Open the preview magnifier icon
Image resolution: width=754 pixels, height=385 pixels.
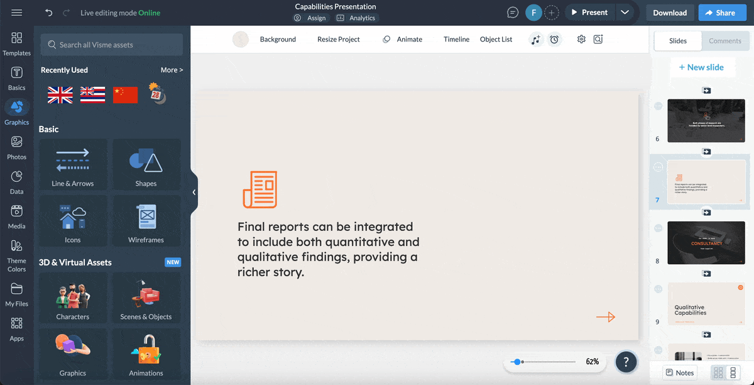click(x=598, y=39)
